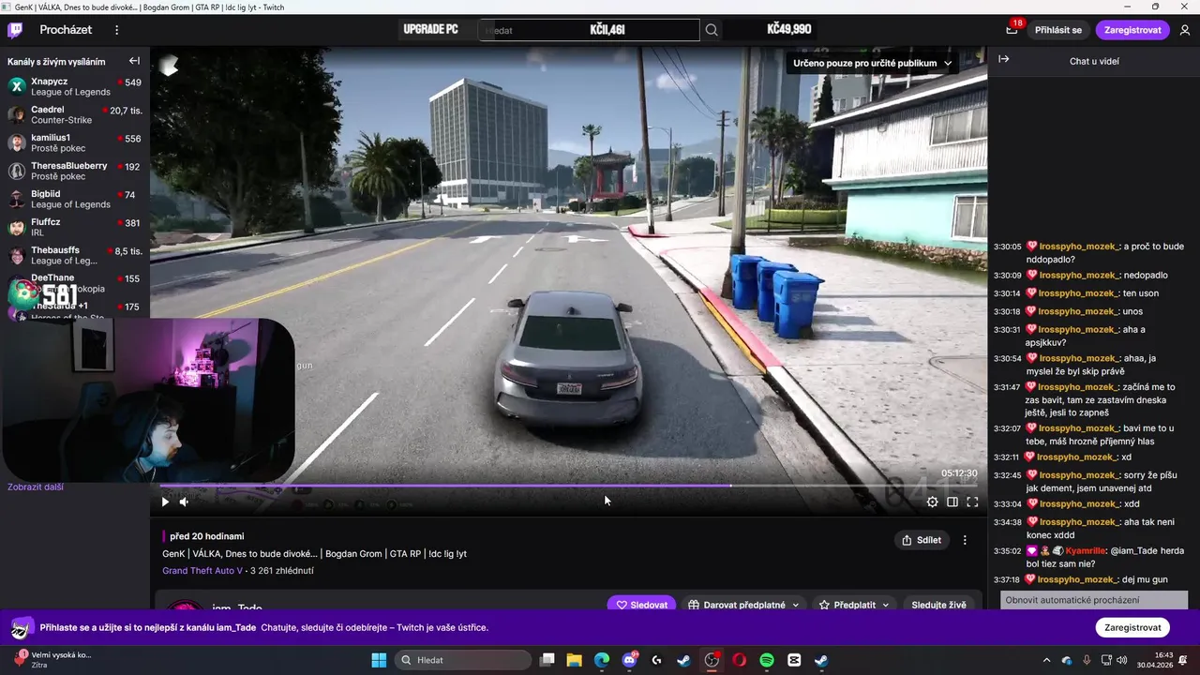
Task: Click the Chat u videí header
Action: (x=1094, y=61)
